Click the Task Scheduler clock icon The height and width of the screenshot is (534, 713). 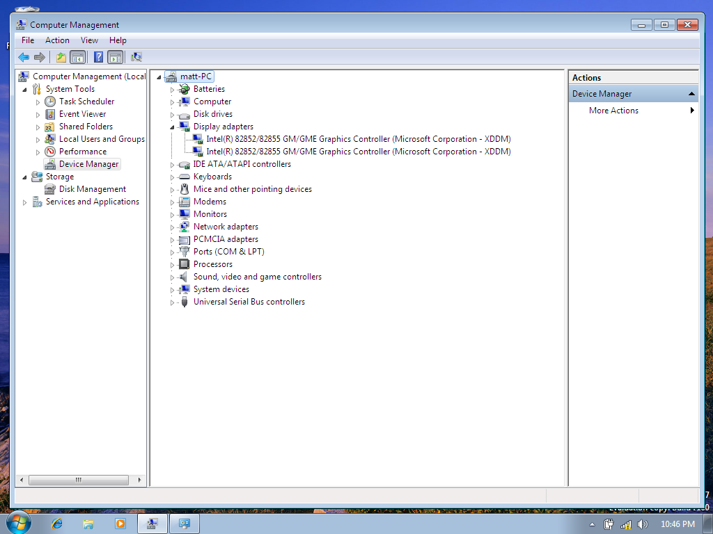click(x=50, y=102)
